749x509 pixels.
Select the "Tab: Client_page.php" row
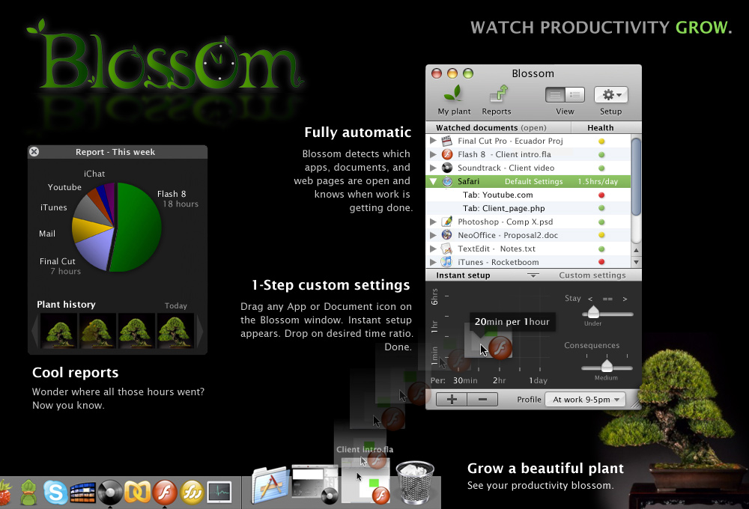528,208
